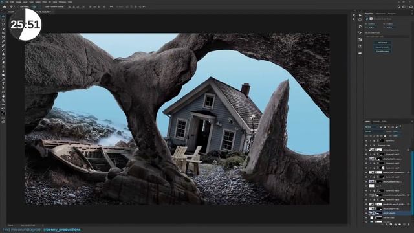The image size is (414, 233).
Task: Select the Zoom tool in toolbar
Action: point(3,100)
